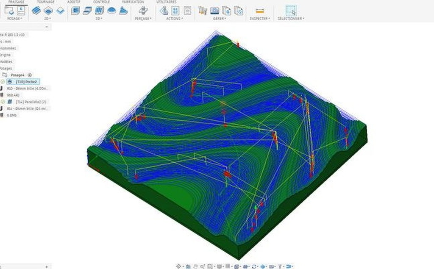Expand the ACTIONS dropdown
The width and height of the screenshot is (434, 269).
[174, 19]
